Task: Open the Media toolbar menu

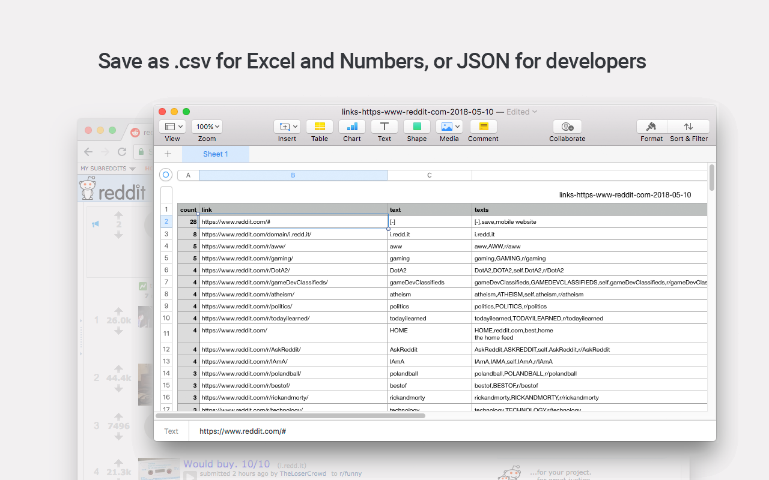Action: point(449,127)
